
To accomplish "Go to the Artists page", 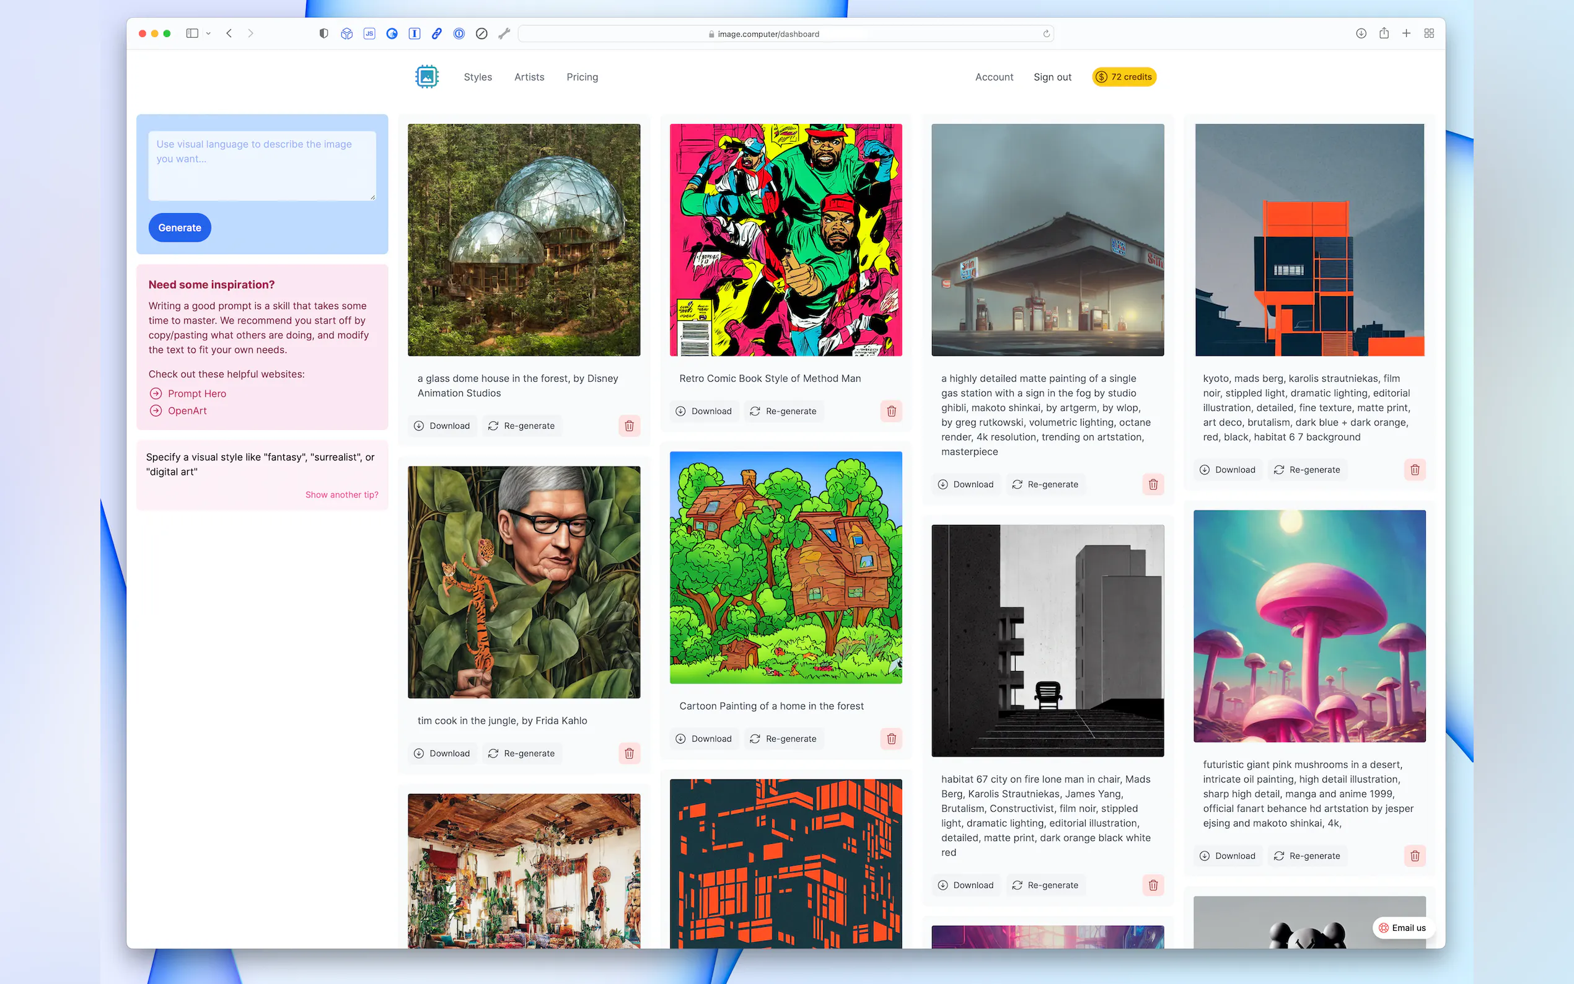I will pos(529,77).
